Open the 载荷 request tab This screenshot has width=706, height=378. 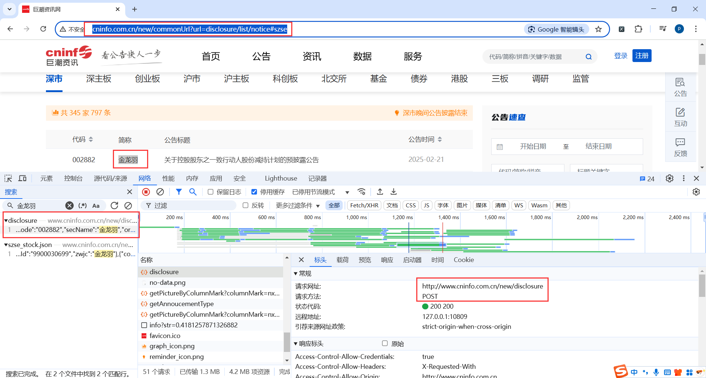343,260
